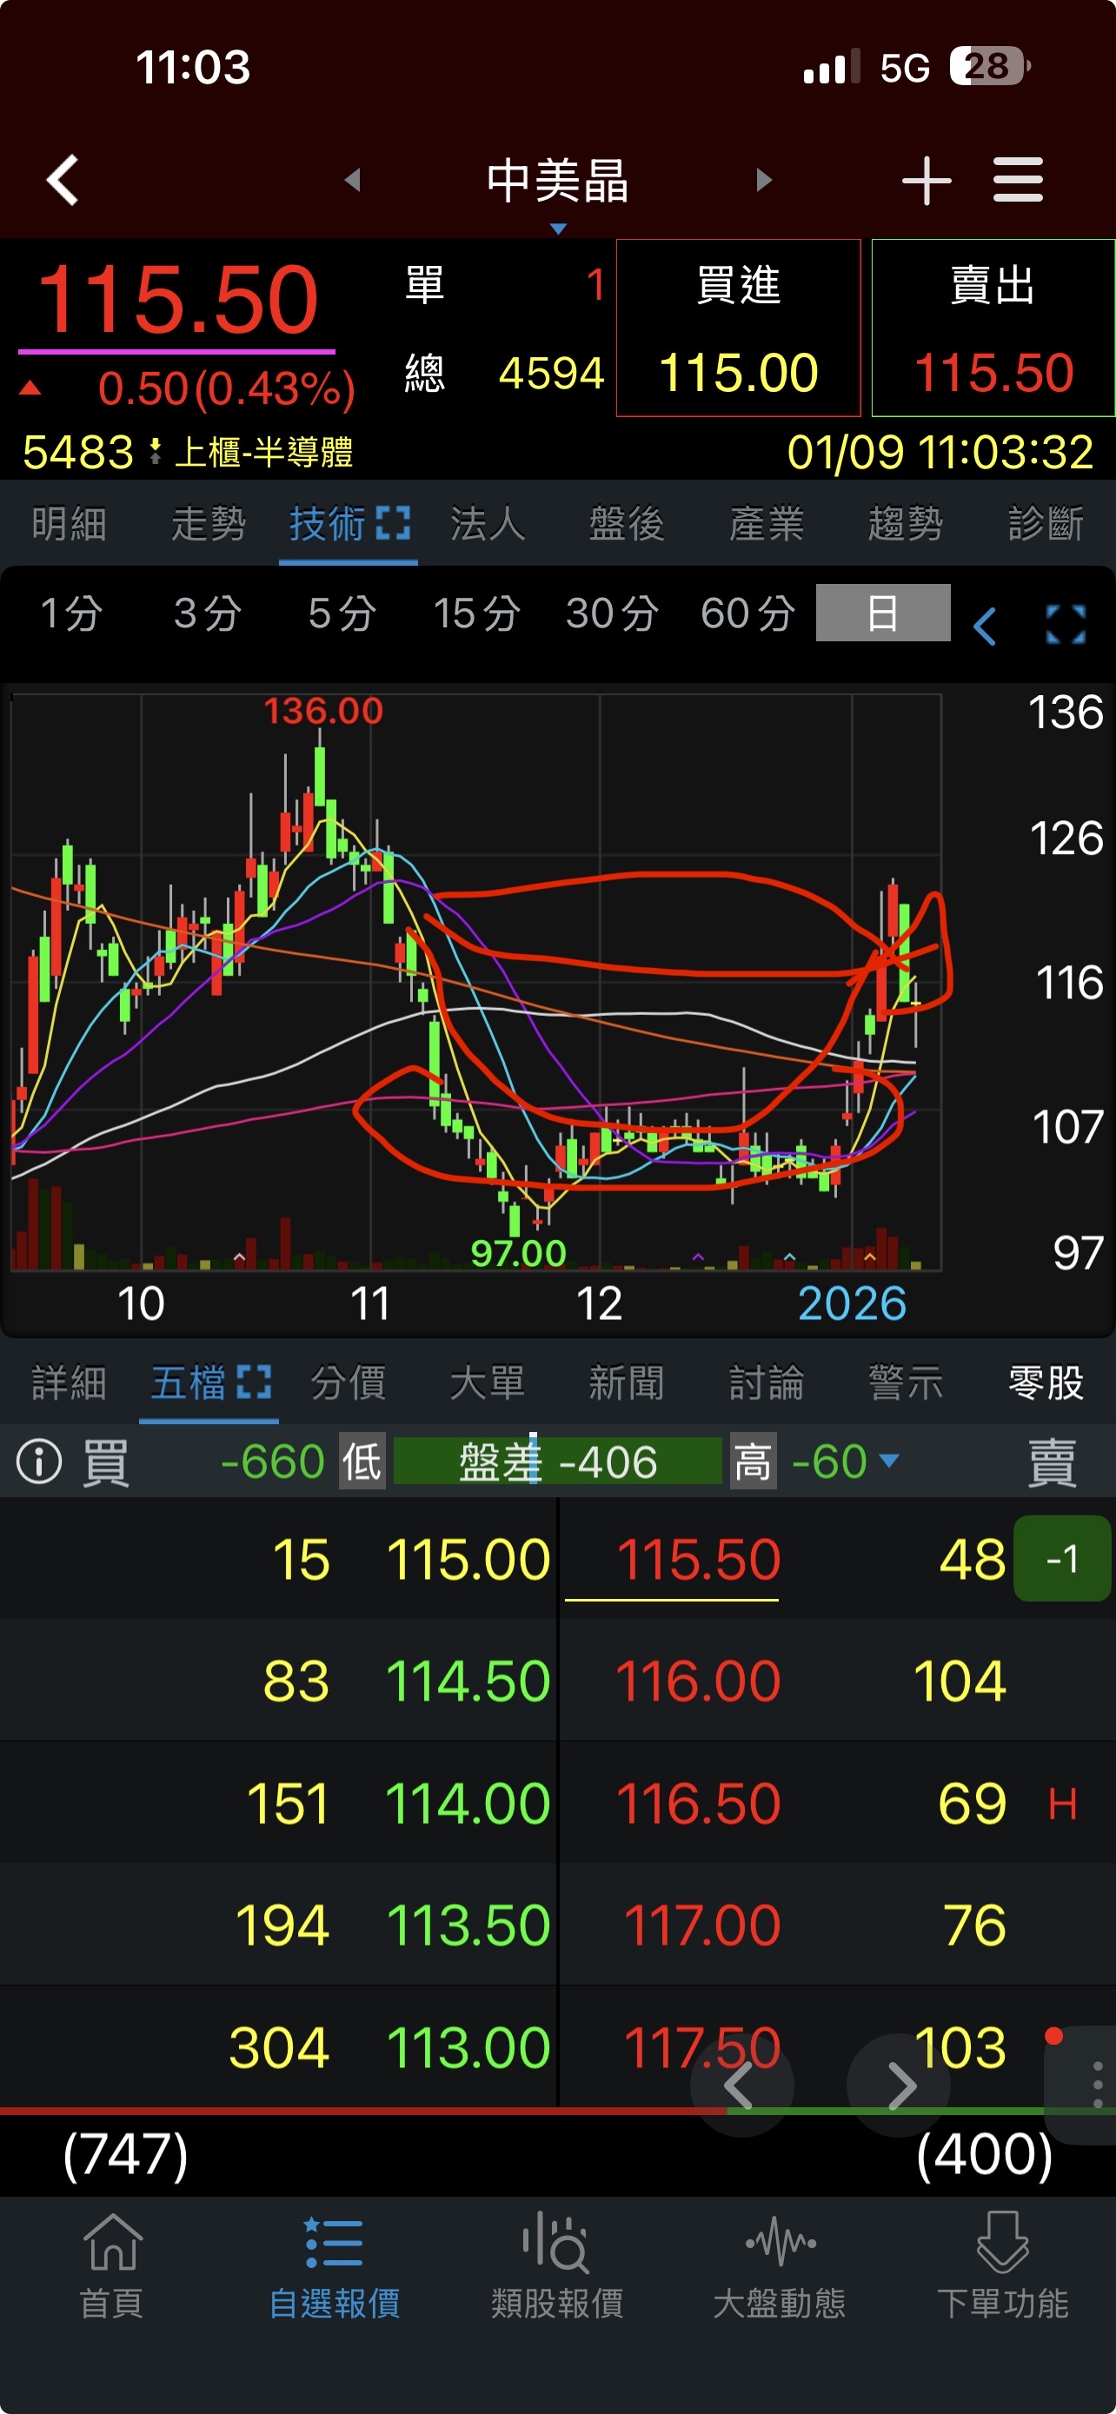Open the 詳細 tab
The height and width of the screenshot is (2414, 1116).
point(70,1383)
